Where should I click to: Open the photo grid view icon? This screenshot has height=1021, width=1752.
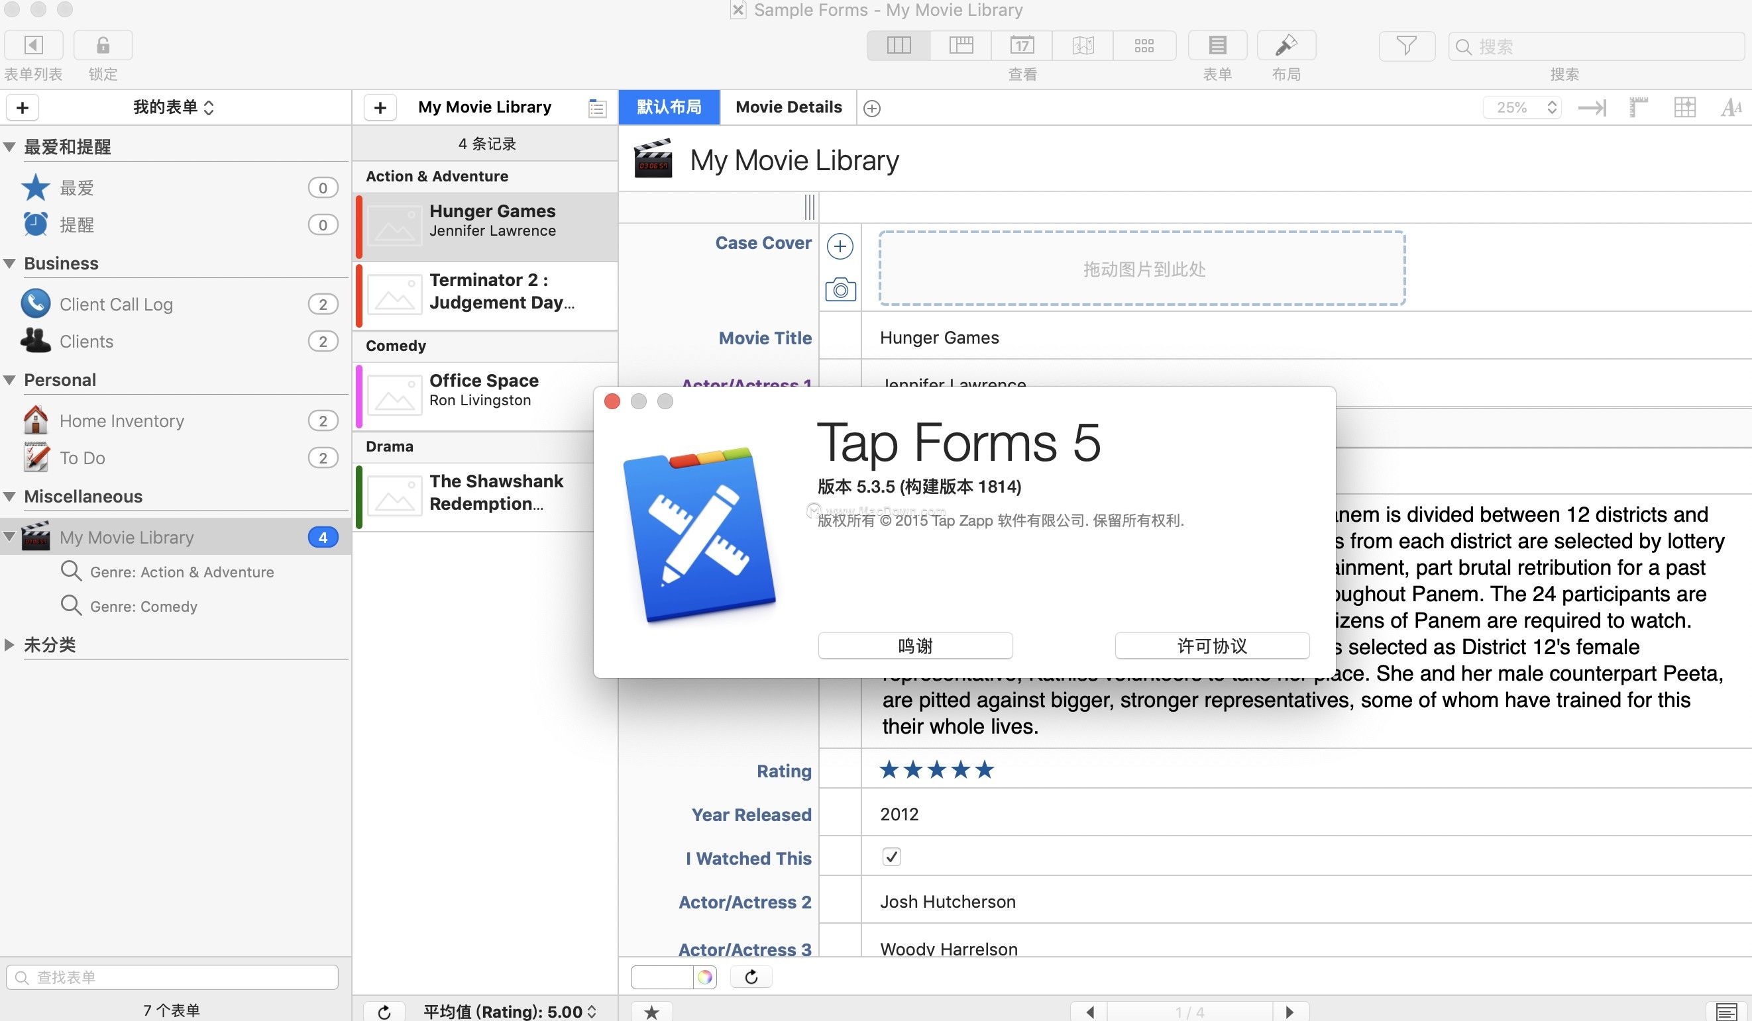tap(1144, 46)
